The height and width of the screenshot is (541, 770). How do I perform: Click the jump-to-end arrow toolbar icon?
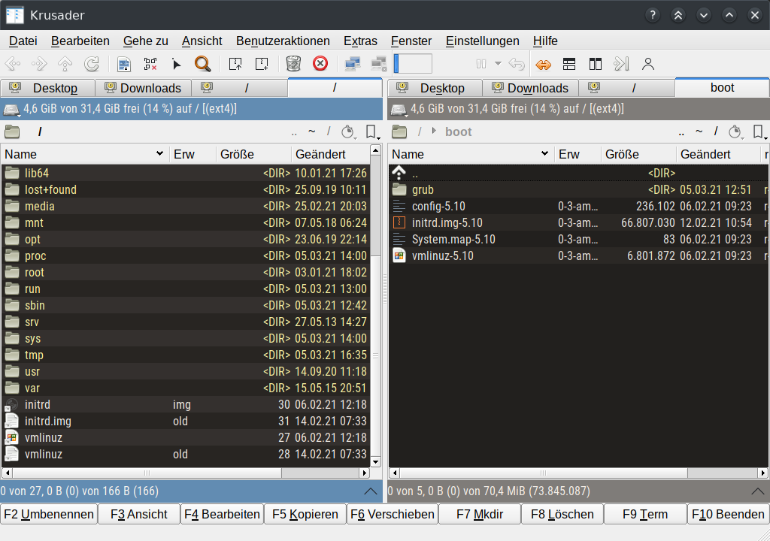621,64
